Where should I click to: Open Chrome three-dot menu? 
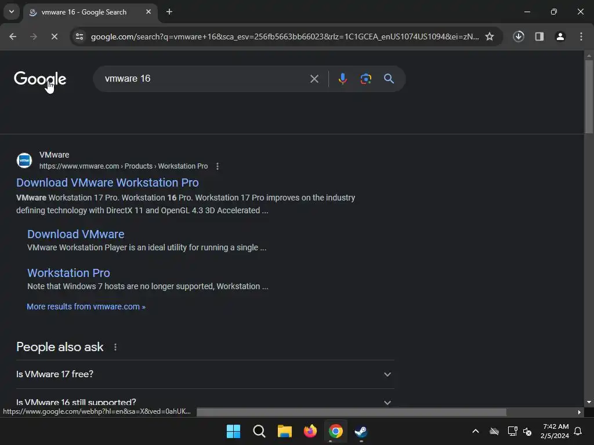581,37
